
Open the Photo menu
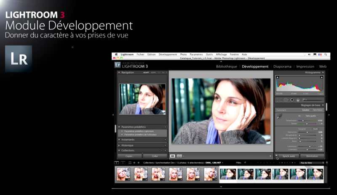(x=183, y=55)
